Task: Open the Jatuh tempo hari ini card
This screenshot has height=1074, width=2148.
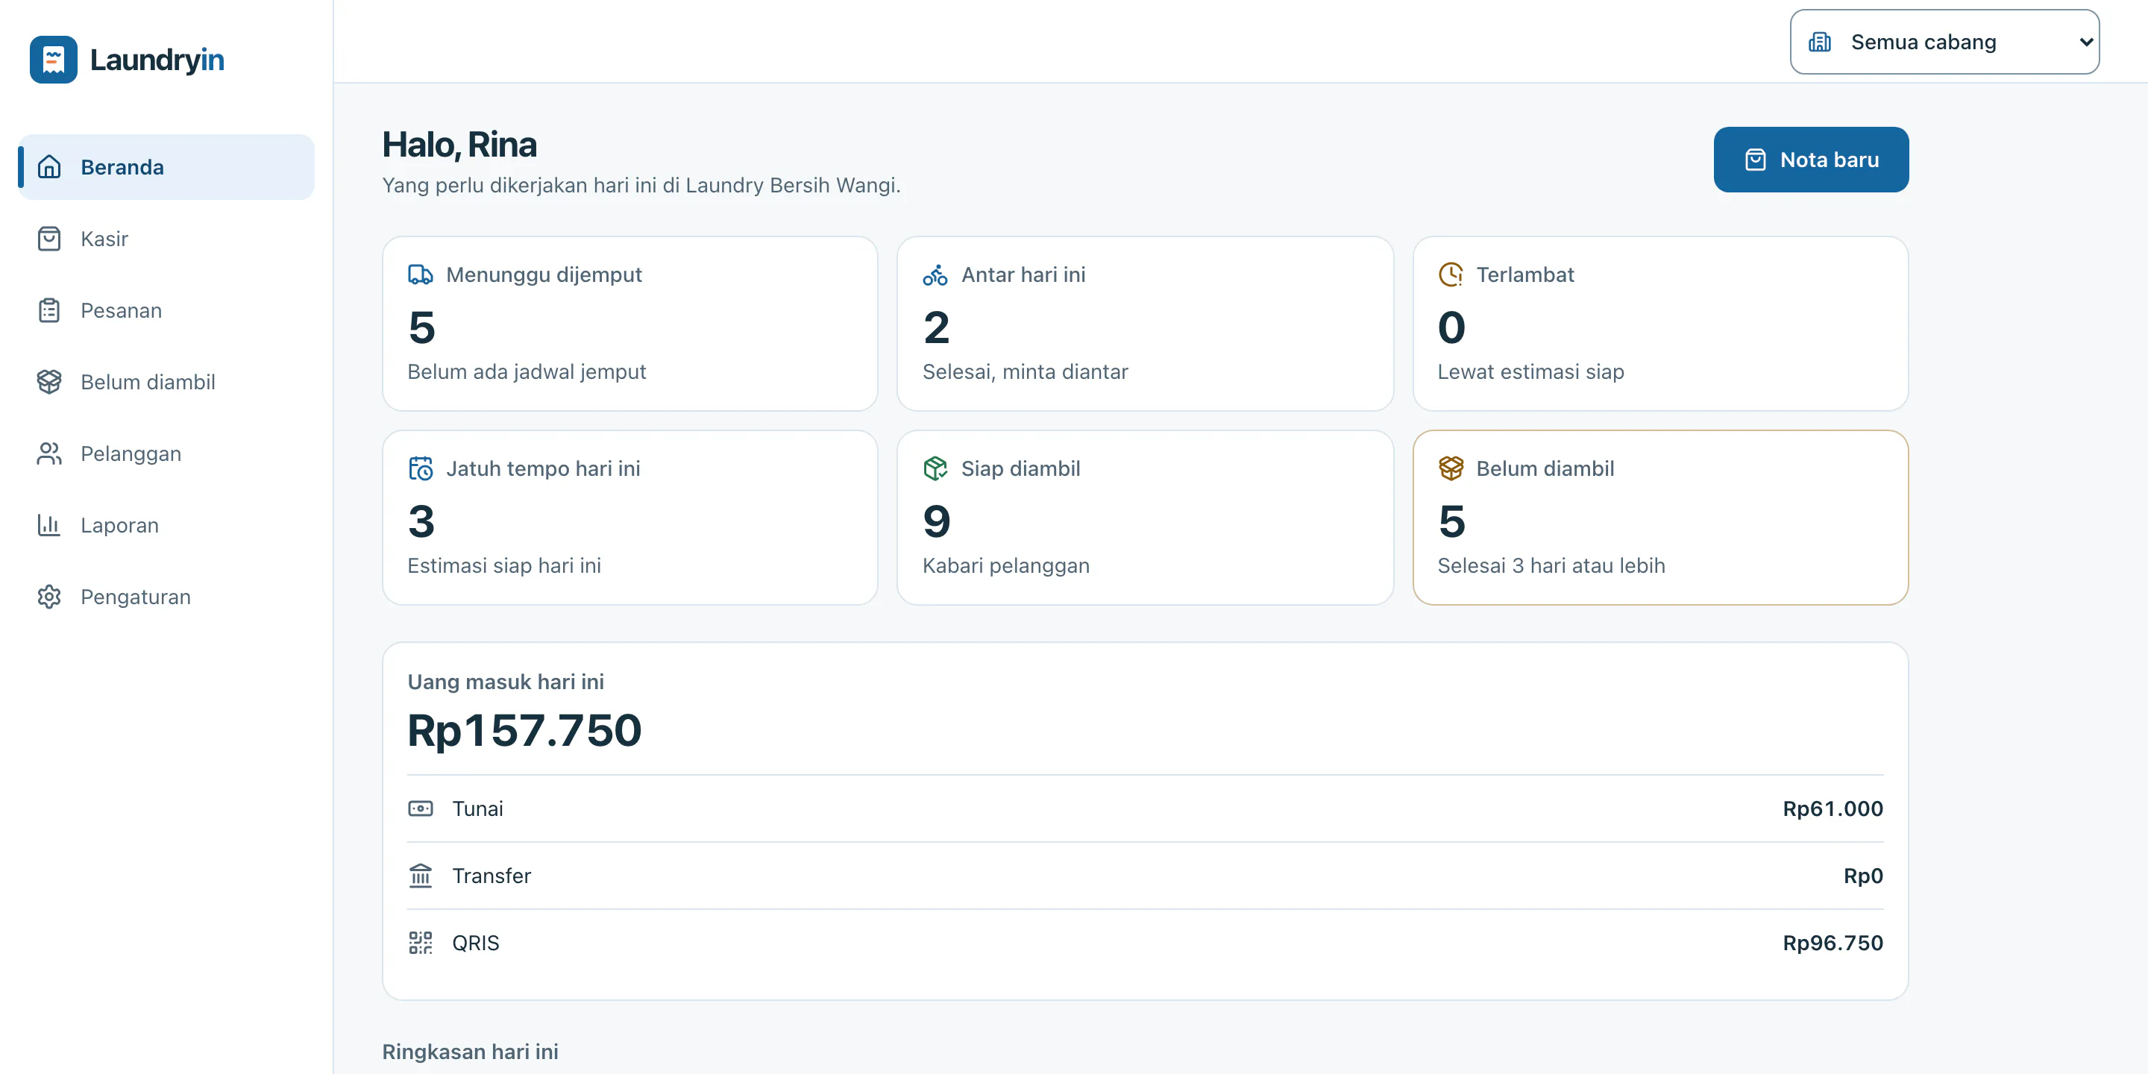Action: (629, 518)
